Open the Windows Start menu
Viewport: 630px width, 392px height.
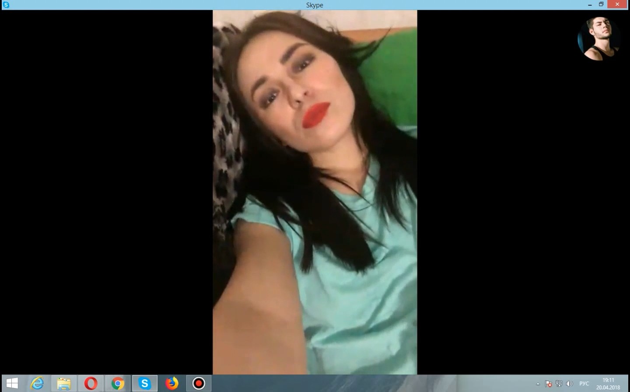coord(12,384)
